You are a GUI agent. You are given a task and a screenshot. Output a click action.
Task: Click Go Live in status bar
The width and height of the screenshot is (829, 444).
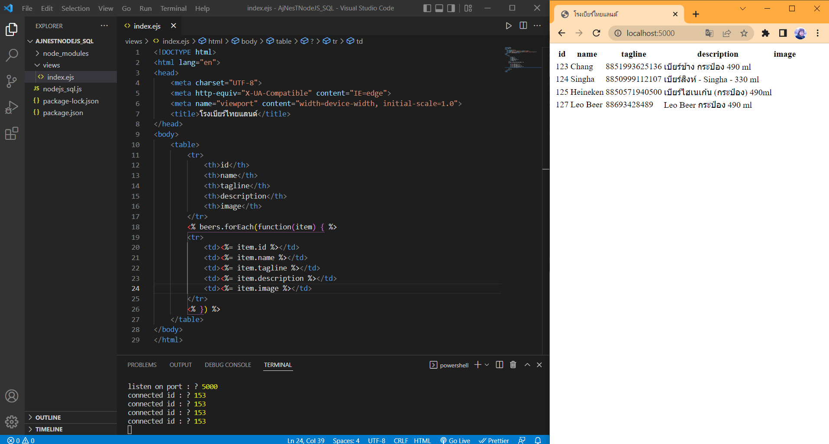point(455,440)
